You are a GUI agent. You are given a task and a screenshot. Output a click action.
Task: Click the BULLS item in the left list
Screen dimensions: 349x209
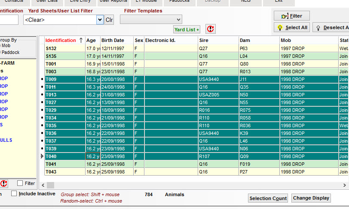click(x=6, y=140)
